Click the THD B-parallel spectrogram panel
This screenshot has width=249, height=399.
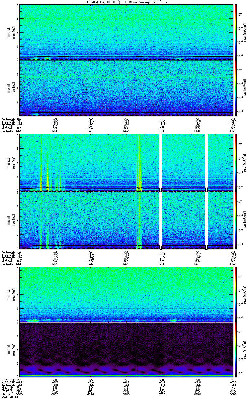(126, 220)
